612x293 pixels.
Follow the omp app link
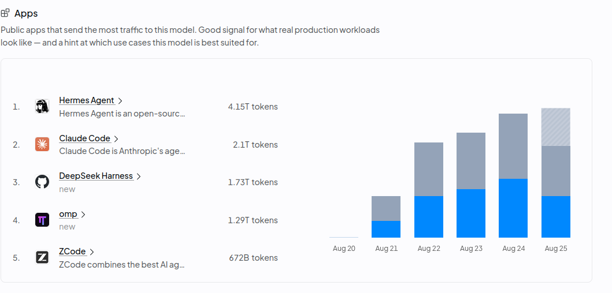click(68, 214)
